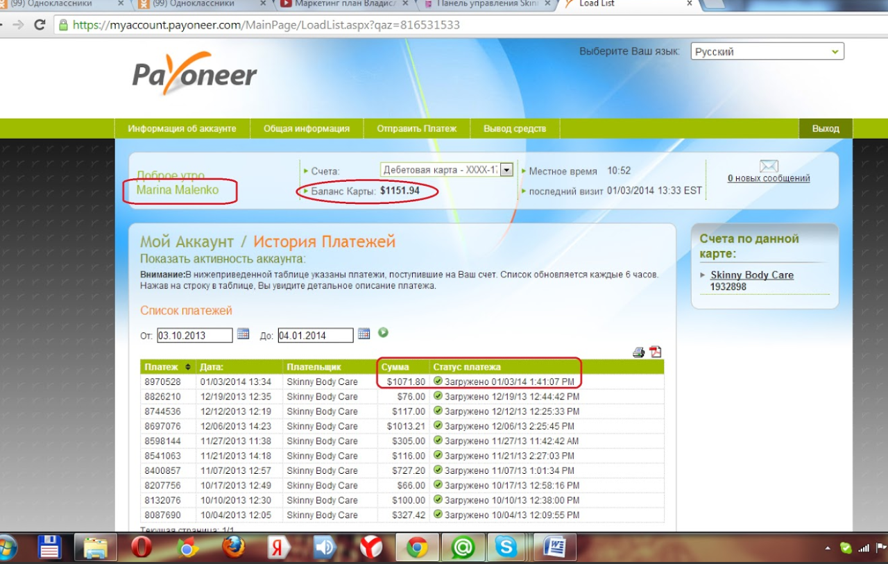Screen dimensions: 888x564
Task: Reload the page in Chrome
Action: (40, 25)
